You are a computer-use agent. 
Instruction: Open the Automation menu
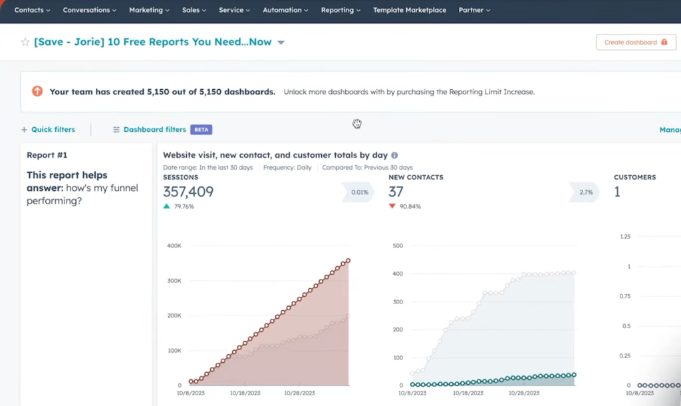coord(285,10)
